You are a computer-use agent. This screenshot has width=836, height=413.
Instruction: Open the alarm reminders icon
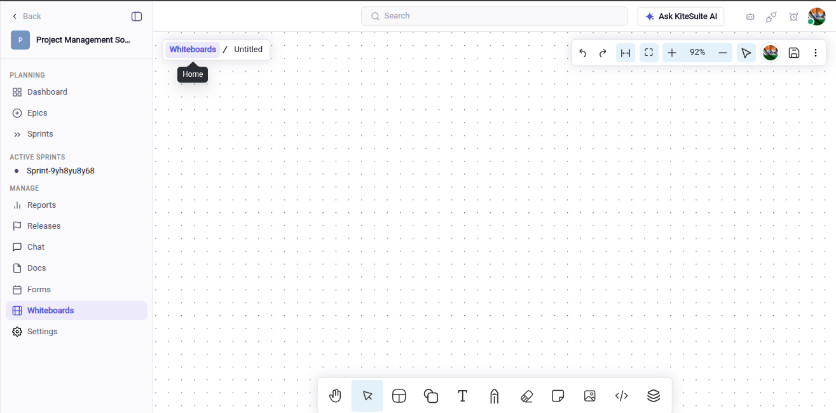[x=793, y=17]
